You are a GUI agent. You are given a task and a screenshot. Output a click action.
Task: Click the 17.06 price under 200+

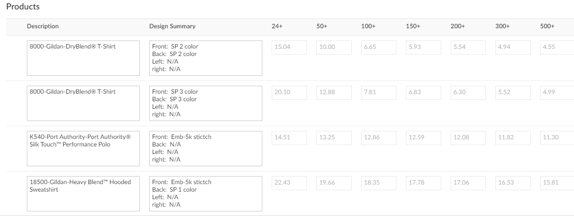468,183
